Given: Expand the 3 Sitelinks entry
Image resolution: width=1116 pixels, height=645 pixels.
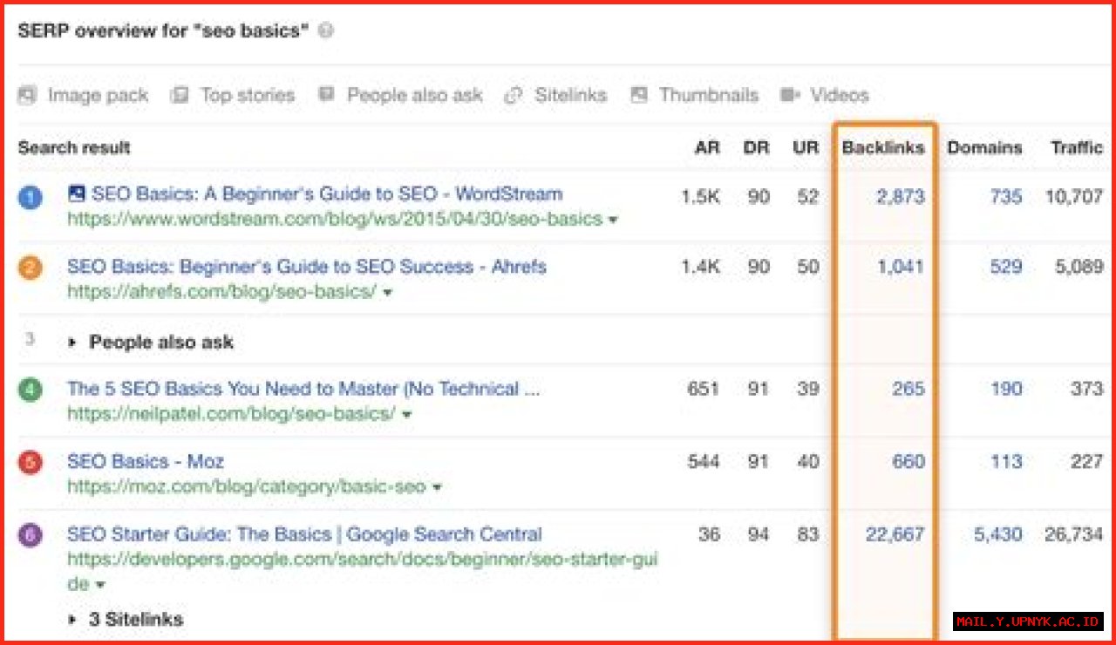Looking at the screenshot, I should [73, 620].
